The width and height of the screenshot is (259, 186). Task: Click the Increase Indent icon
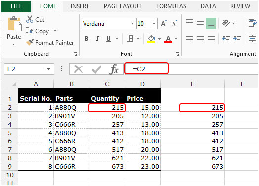tap(237, 39)
